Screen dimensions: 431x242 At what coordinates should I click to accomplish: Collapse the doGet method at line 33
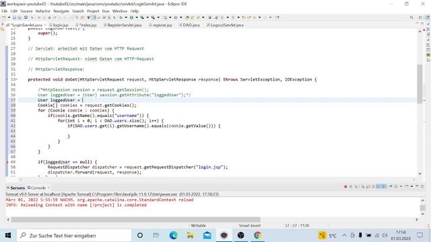[x=16, y=79]
